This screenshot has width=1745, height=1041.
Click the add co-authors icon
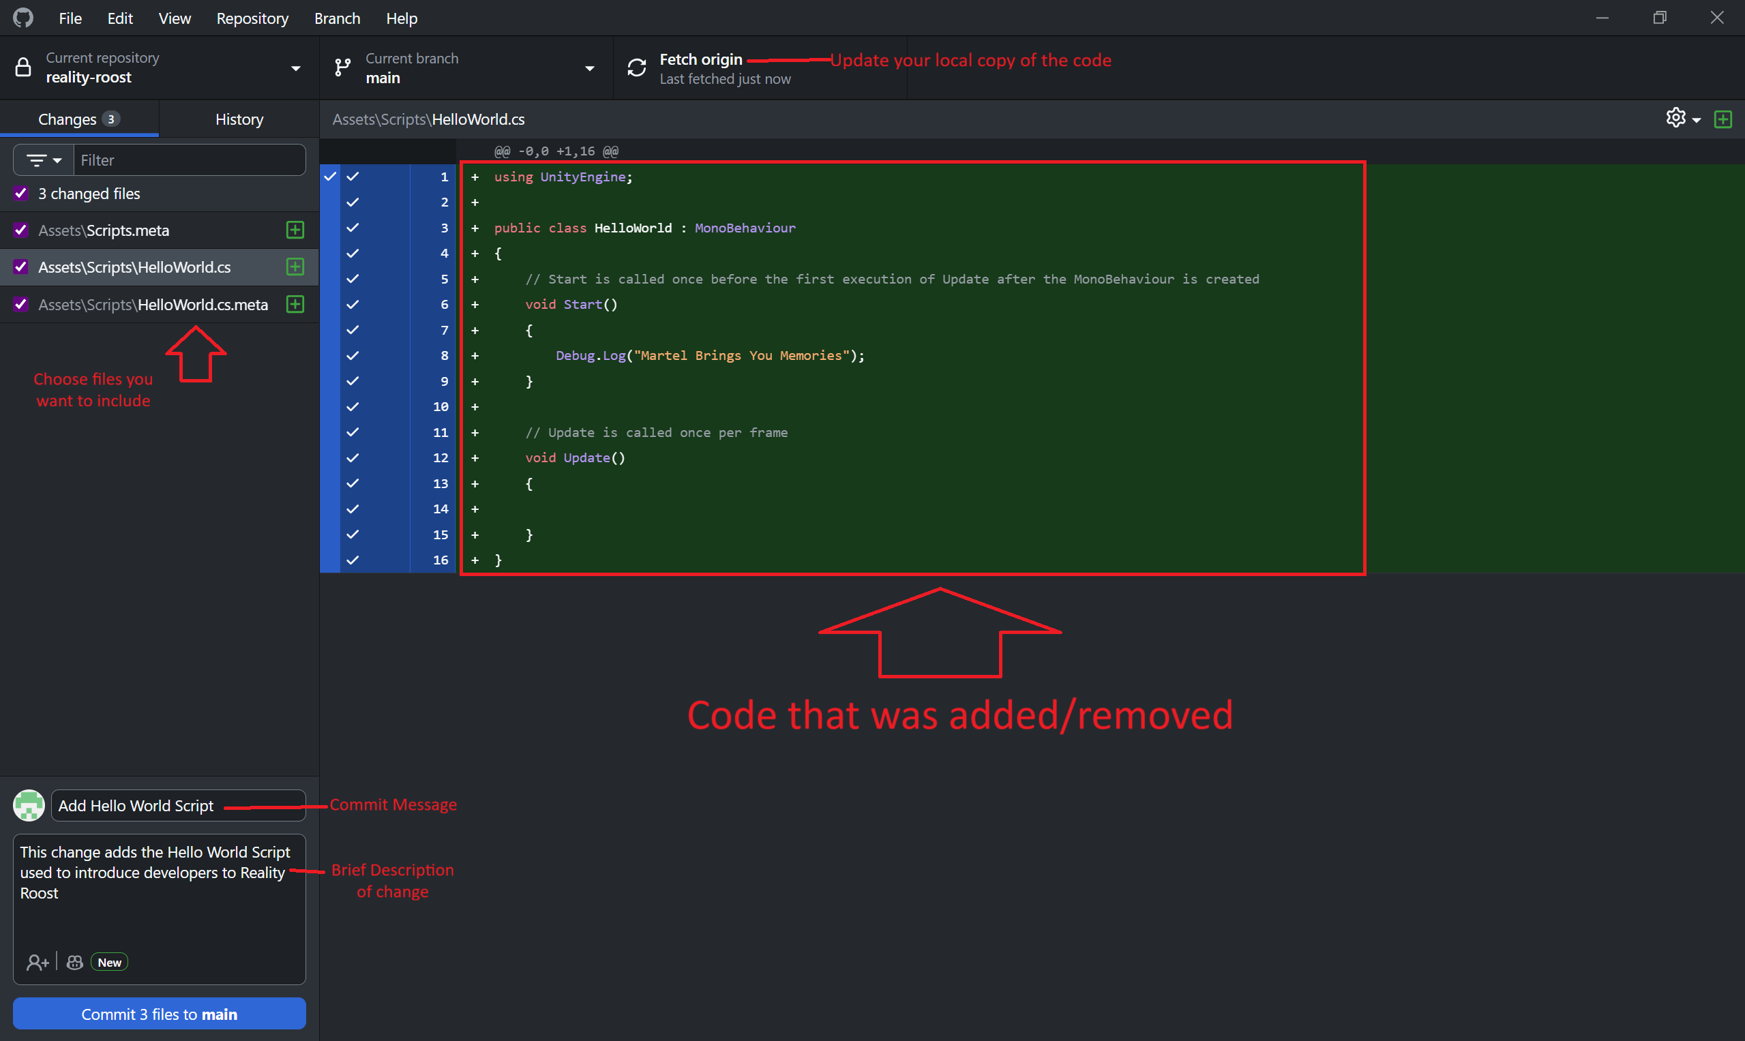point(38,963)
